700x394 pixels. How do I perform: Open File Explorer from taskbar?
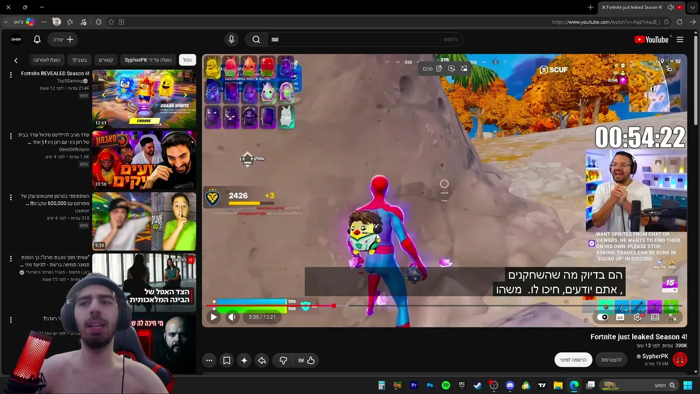[558, 385]
